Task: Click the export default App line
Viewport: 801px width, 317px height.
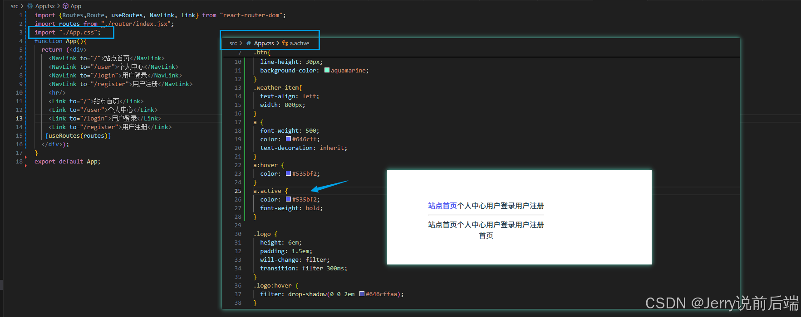Action: tap(68, 162)
